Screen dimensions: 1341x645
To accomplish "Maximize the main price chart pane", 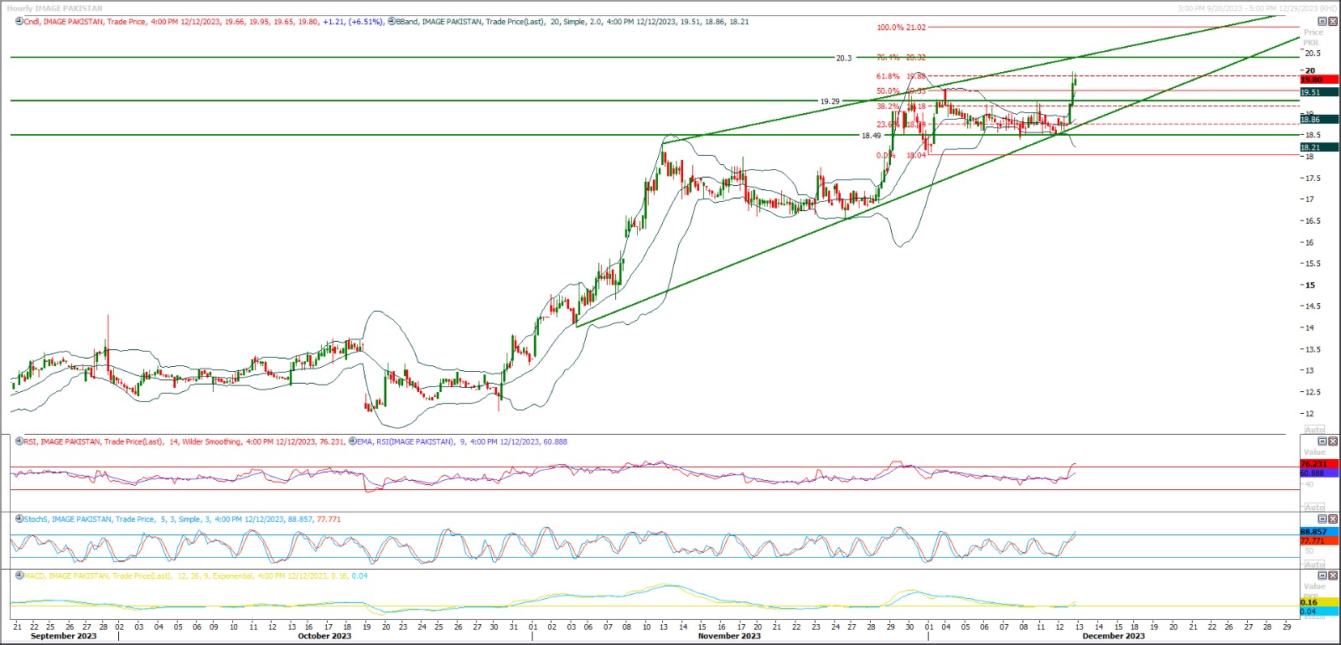I will [1323, 22].
